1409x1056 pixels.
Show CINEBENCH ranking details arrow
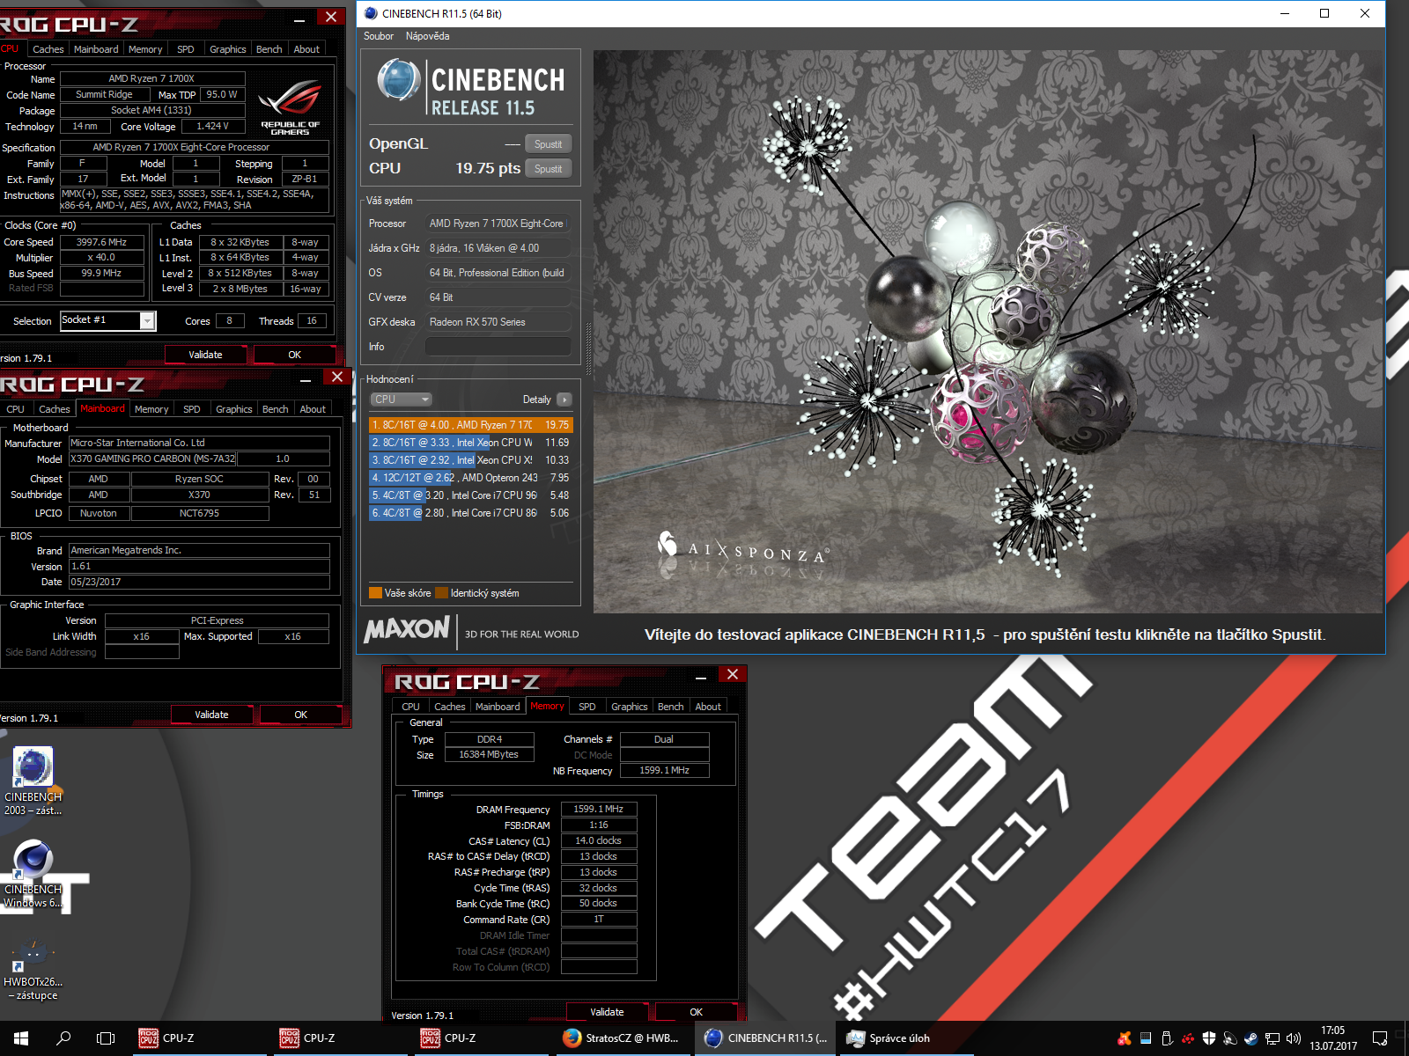tap(564, 400)
